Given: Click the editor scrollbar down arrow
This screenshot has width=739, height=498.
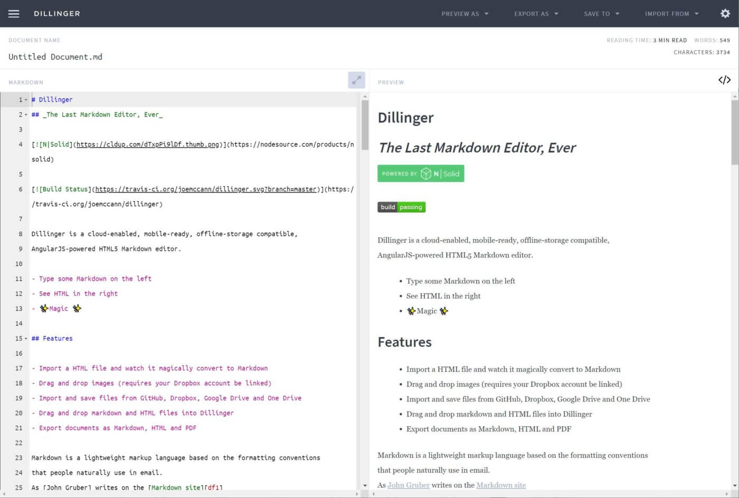Looking at the screenshot, I should click(x=365, y=485).
